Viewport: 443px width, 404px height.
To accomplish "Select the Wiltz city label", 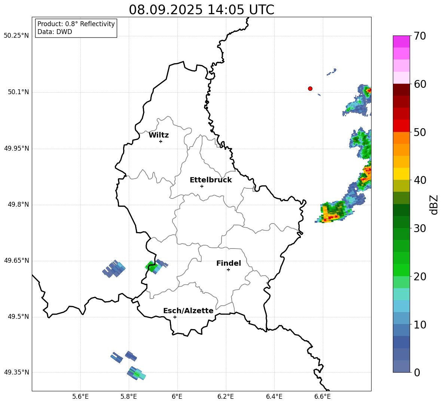I will tap(159, 135).
